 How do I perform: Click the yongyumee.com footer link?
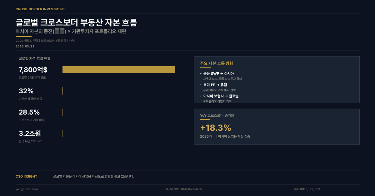tap(27, 189)
